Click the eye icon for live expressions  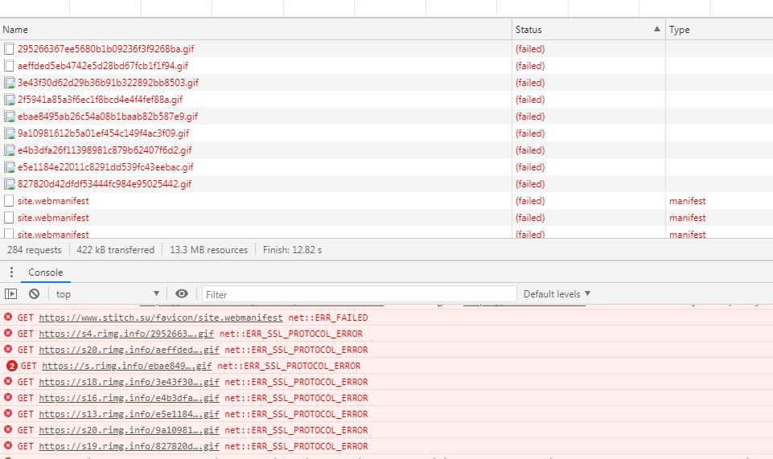point(182,294)
